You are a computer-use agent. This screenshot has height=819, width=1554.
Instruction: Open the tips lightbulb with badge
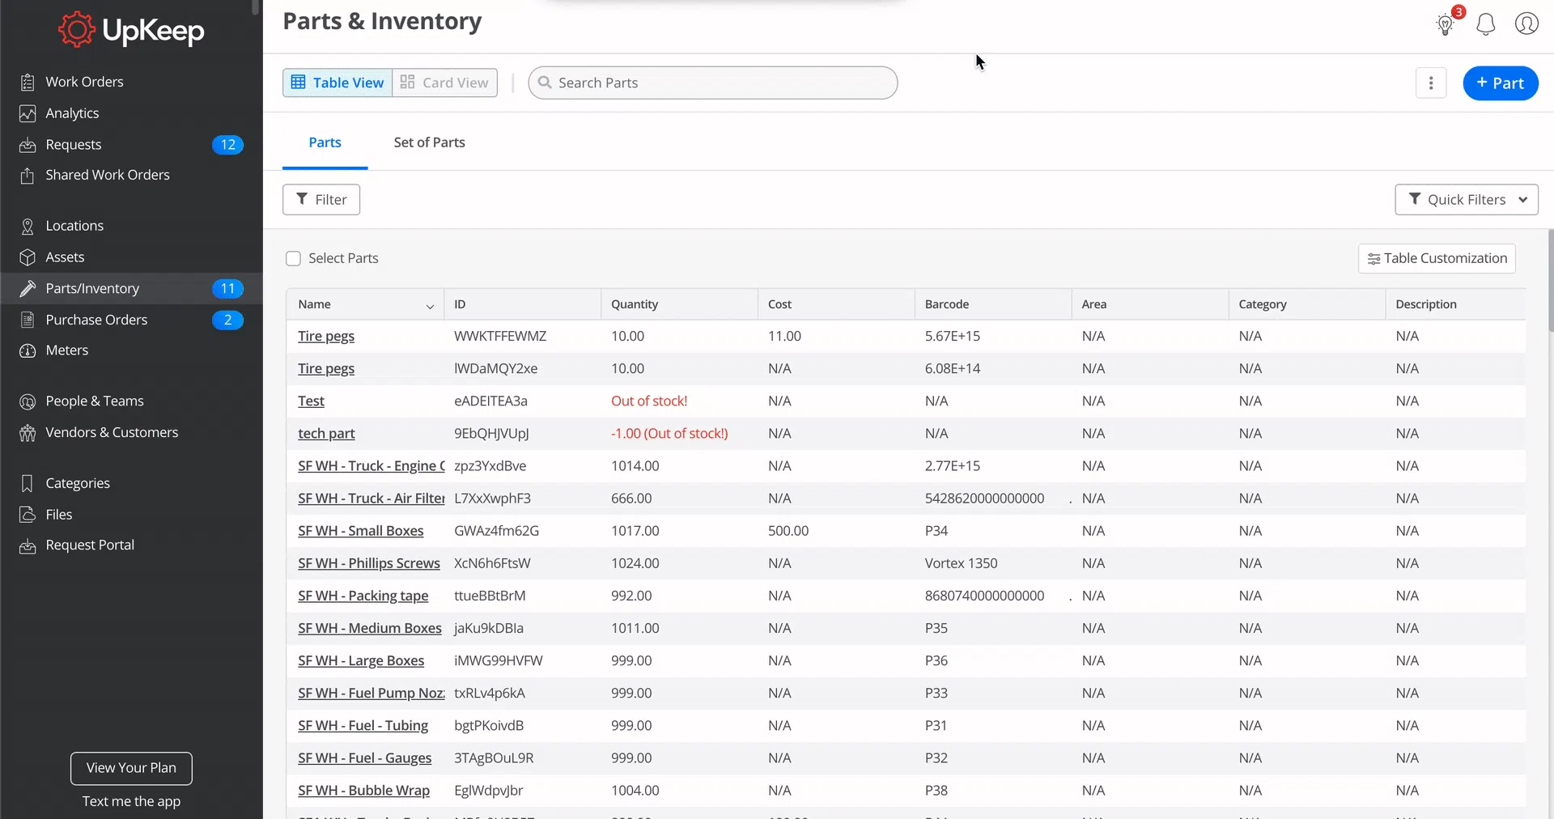[x=1446, y=24]
